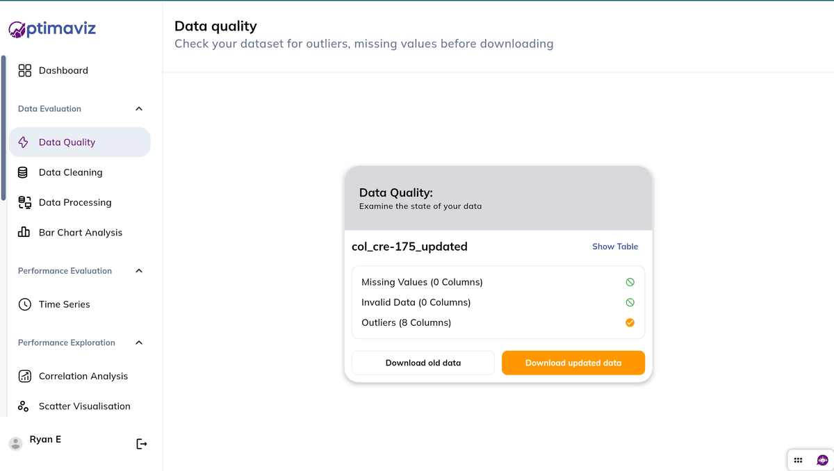Collapse the Data Evaluation section

(139, 109)
